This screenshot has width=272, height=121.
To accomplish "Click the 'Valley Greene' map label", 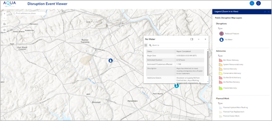I will click(x=19, y=32).
